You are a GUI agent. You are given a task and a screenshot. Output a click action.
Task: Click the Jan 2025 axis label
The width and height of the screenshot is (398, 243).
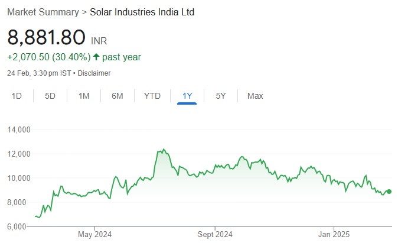(x=334, y=234)
